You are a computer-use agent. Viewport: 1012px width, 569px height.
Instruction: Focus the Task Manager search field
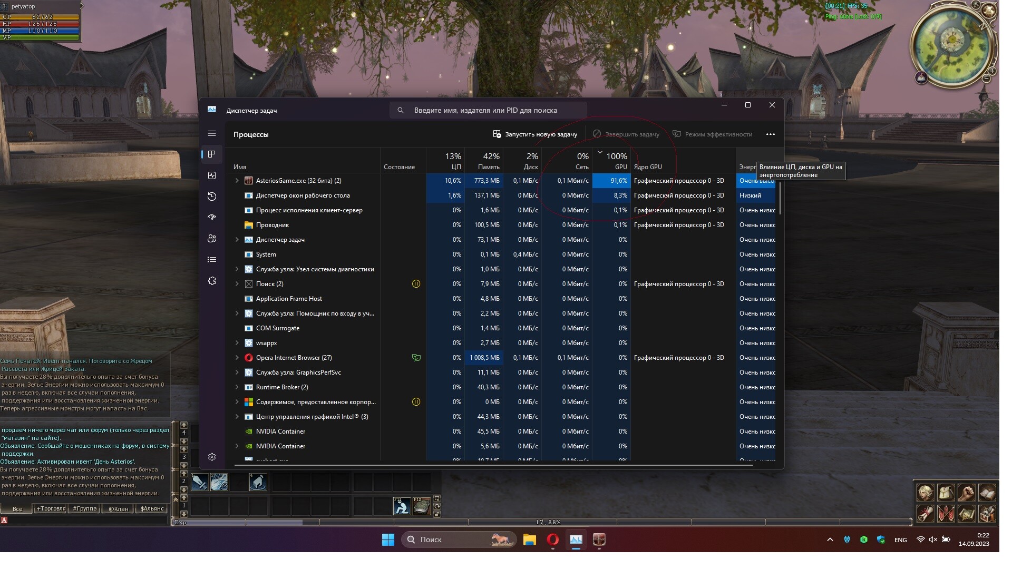pyautogui.click(x=488, y=110)
